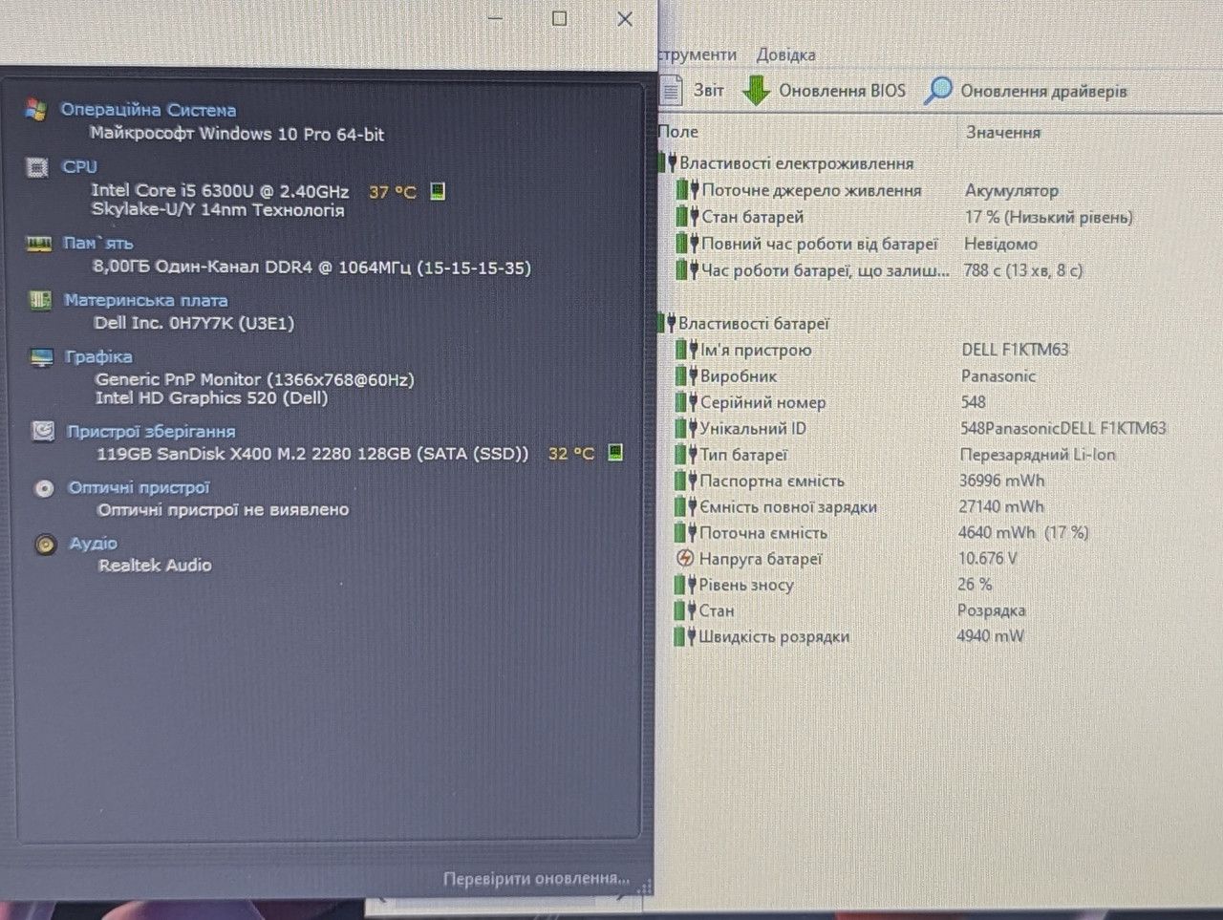The height and width of the screenshot is (920, 1223).
Task: Select the speaker icon beside Аудіо
Action: 46,545
